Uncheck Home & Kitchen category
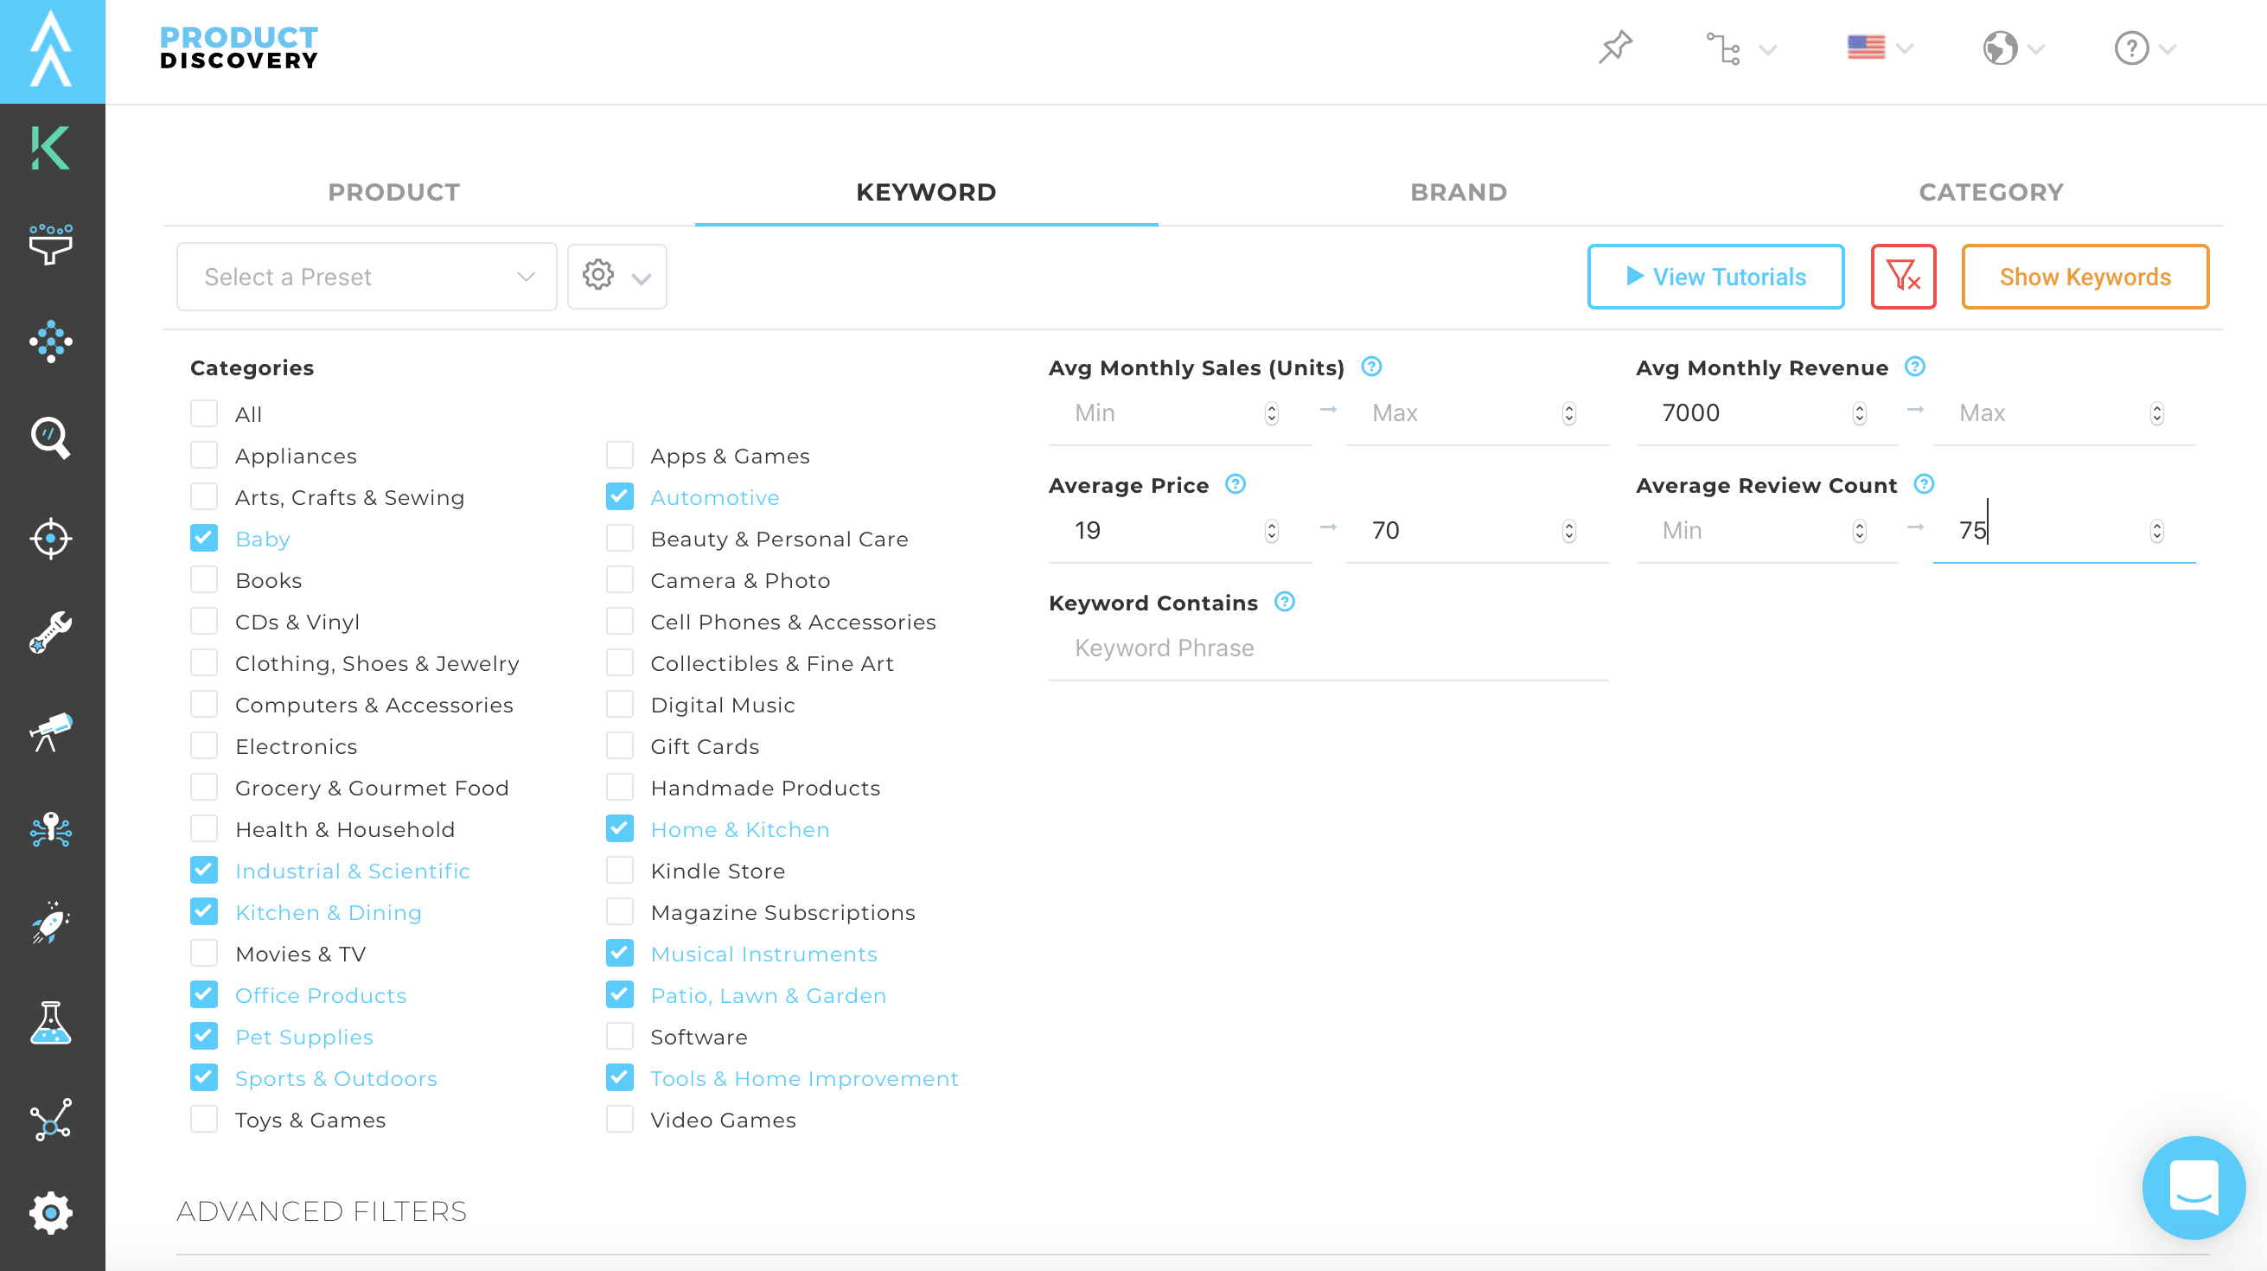 coord(620,828)
